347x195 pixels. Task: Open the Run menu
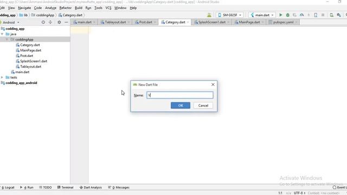click(x=88, y=8)
